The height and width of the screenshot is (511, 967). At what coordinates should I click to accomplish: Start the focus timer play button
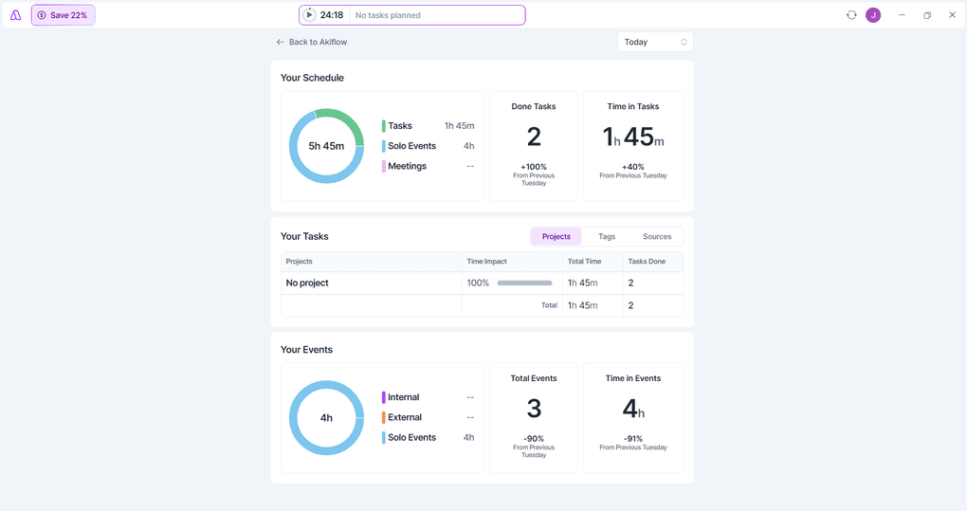(x=309, y=15)
